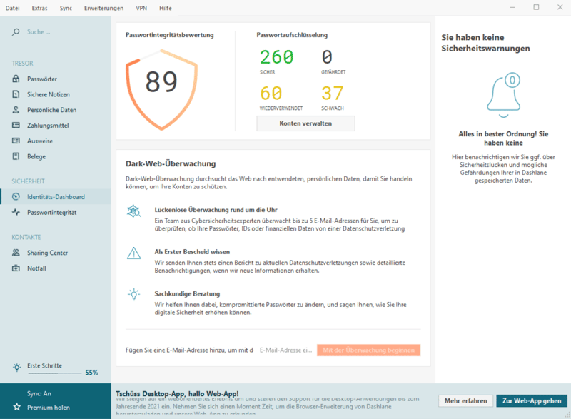Select the Persönliche Daten person icon

(x=16, y=110)
